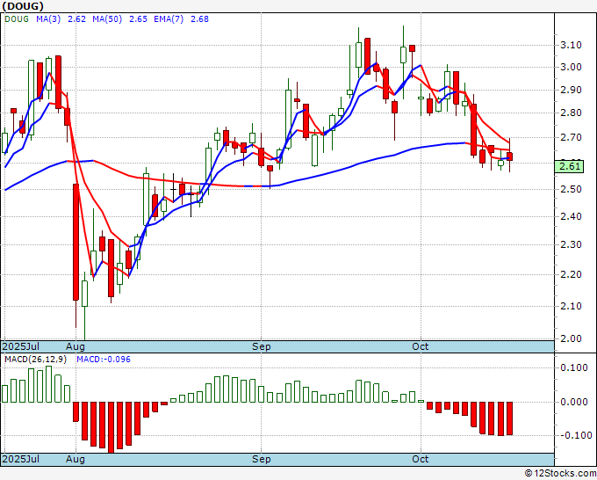Click the 2.80 price axis label
597x480 pixels.
pos(572,113)
